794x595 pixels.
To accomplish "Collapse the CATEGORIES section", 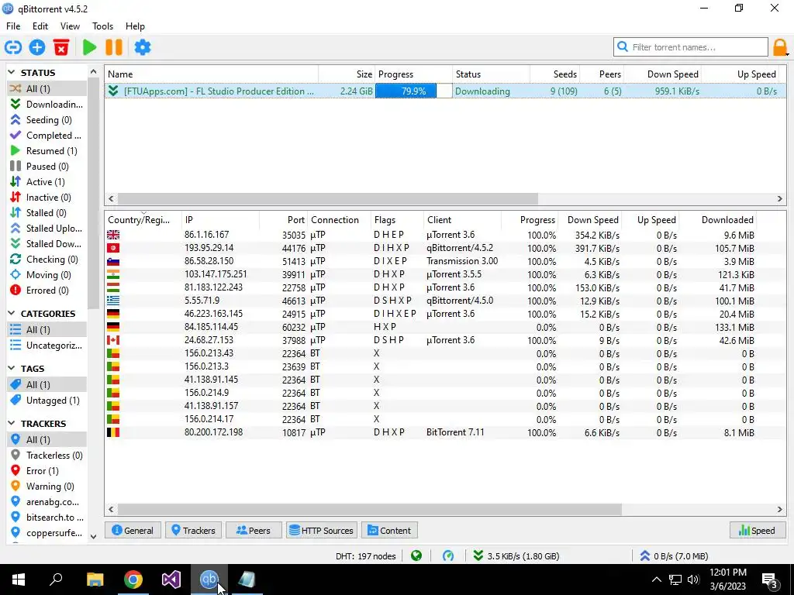I will (12, 313).
